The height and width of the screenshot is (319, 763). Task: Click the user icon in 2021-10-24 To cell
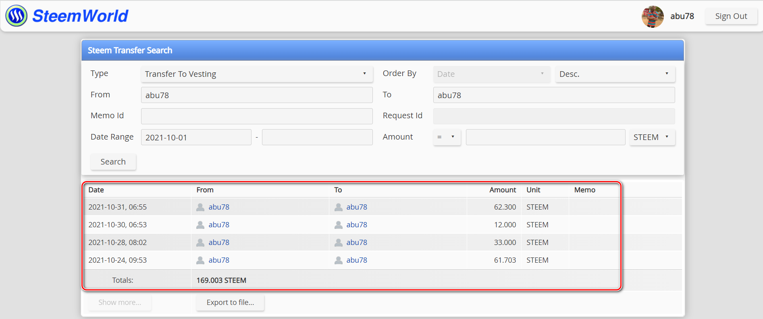[339, 260]
